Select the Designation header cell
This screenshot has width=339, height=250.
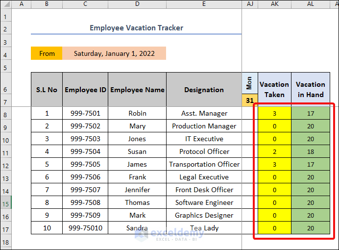point(204,90)
